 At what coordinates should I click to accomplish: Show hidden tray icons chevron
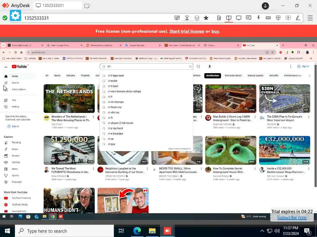click(262, 231)
